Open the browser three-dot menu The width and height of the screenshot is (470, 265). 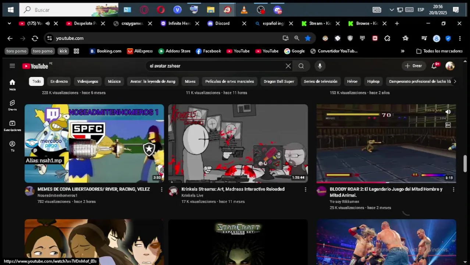[x=460, y=38]
